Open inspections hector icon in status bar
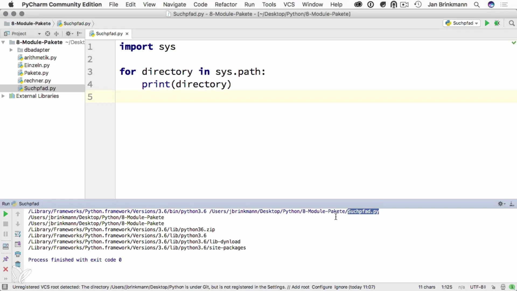The height and width of the screenshot is (291, 517). [503, 287]
